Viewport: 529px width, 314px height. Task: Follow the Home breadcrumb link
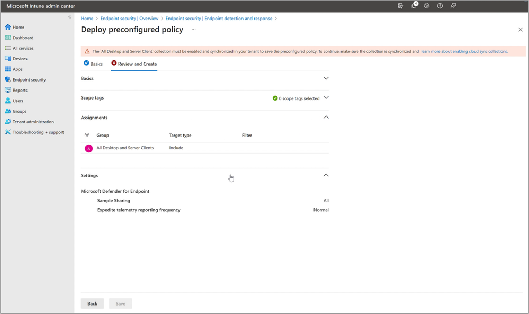tap(87, 19)
